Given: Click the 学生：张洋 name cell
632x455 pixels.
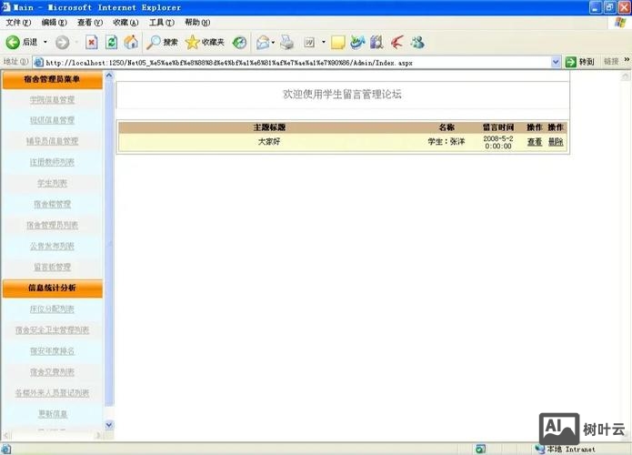Looking at the screenshot, I should 446,142.
